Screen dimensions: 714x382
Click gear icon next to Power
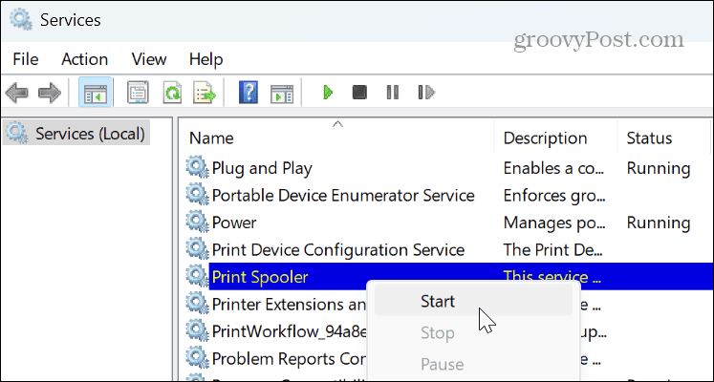pos(198,222)
